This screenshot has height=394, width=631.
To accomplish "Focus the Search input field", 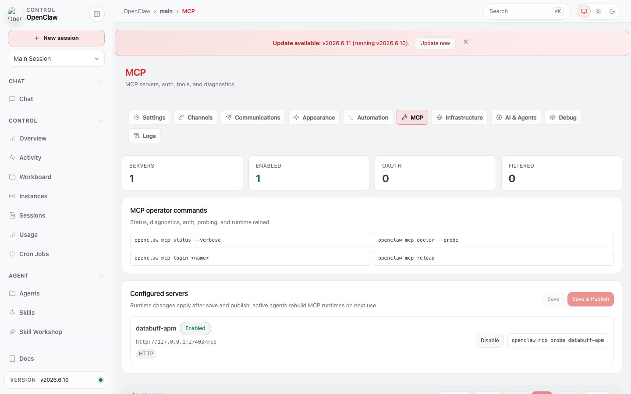I will pos(526,11).
